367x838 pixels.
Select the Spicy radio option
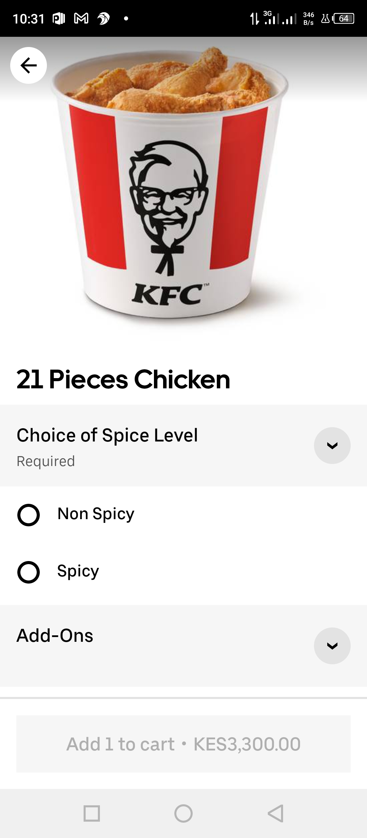click(x=29, y=572)
